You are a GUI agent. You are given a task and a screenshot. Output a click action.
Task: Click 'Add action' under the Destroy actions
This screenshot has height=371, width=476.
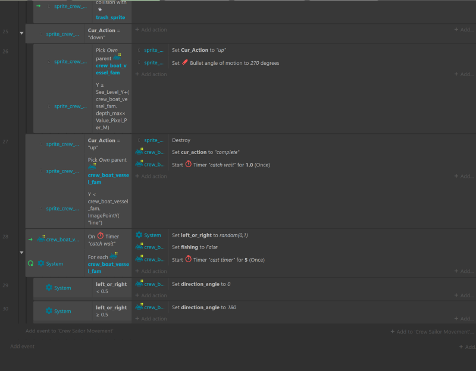(151, 176)
